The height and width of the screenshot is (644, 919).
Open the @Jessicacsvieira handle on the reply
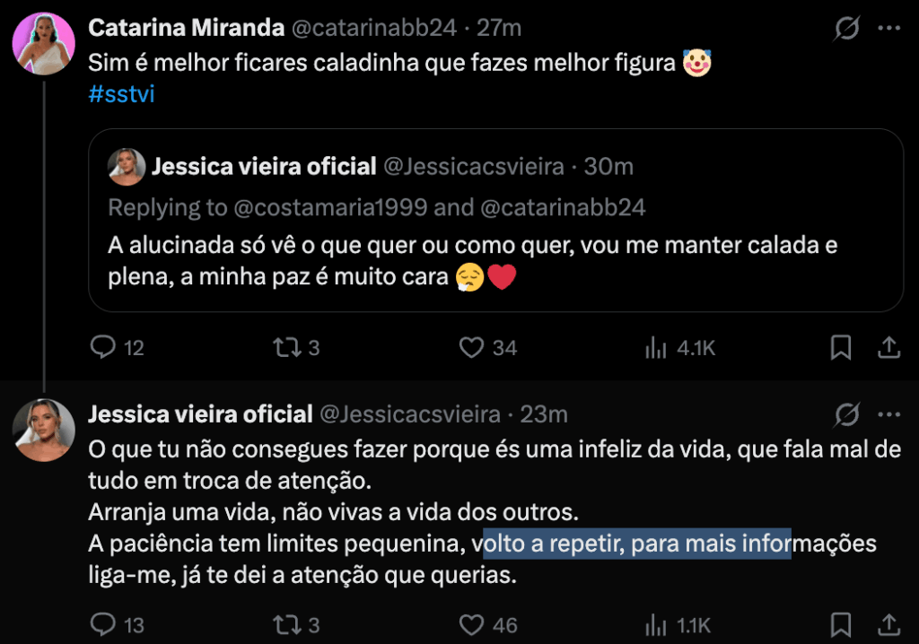(409, 414)
